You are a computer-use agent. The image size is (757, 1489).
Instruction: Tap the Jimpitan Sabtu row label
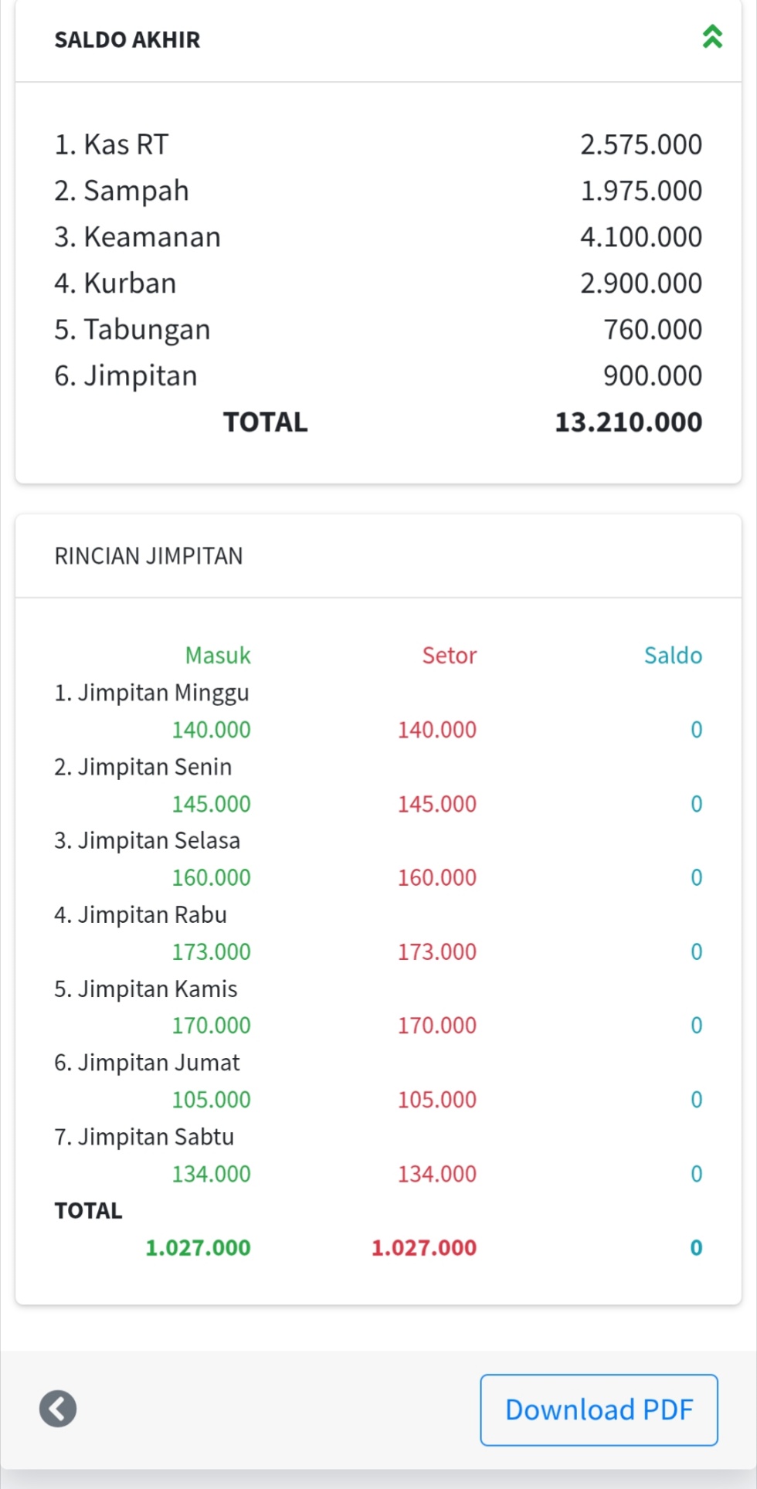click(x=144, y=1137)
